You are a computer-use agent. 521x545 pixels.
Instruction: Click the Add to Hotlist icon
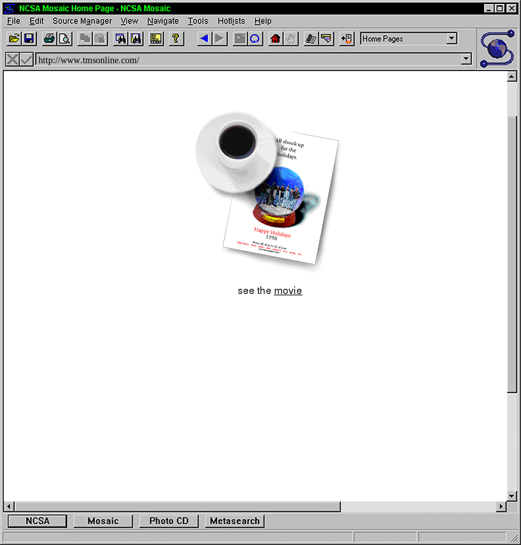pyautogui.click(x=346, y=39)
